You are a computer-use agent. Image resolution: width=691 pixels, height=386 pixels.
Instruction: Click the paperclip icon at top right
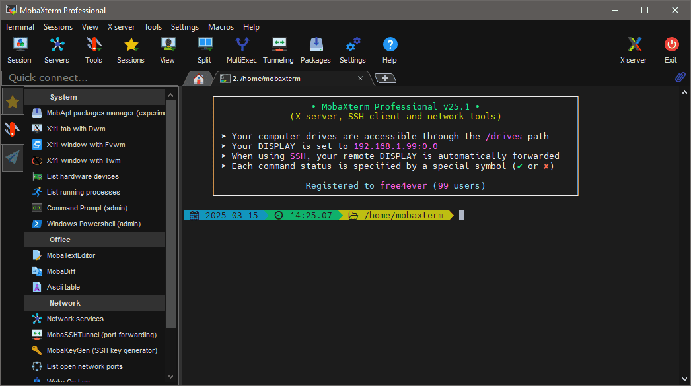(x=680, y=77)
